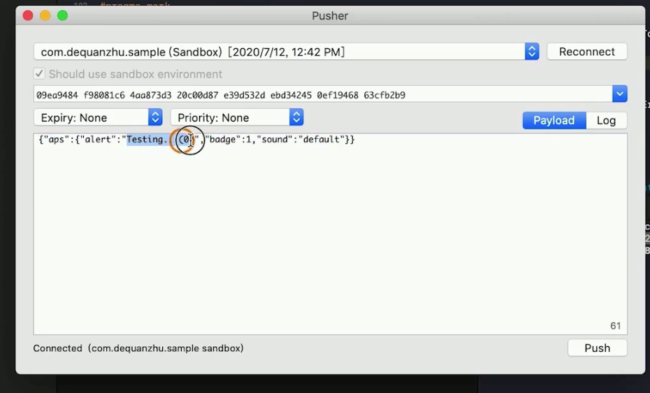Click inside the payload JSON text area
The height and width of the screenshot is (393, 650).
330,234
